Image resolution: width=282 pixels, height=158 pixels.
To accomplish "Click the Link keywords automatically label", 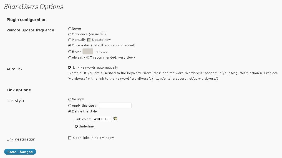I will point(95,67).
